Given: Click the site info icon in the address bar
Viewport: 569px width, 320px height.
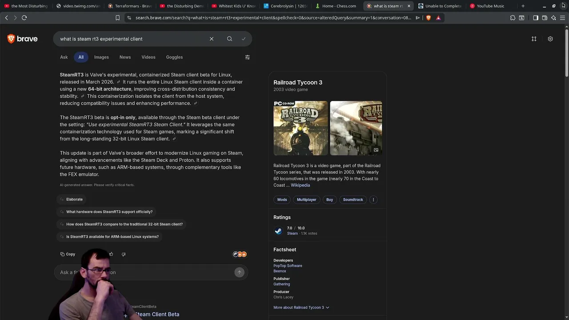Looking at the screenshot, I should pyautogui.click(x=129, y=18).
